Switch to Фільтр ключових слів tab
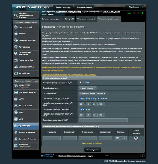Image resolution: width=158 pixels, height=164 pixels. [86, 19]
